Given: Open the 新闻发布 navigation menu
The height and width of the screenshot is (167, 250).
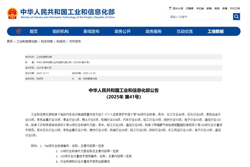Looking at the screenshot, I should pyautogui.click(x=91, y=32).
